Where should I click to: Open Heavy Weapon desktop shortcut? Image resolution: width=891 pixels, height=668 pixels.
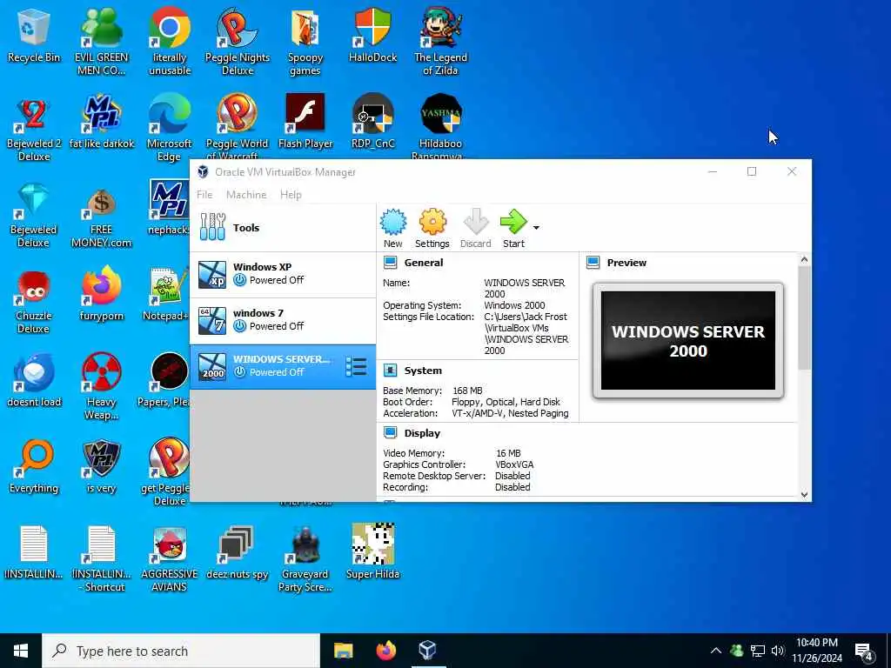[102, 387]
